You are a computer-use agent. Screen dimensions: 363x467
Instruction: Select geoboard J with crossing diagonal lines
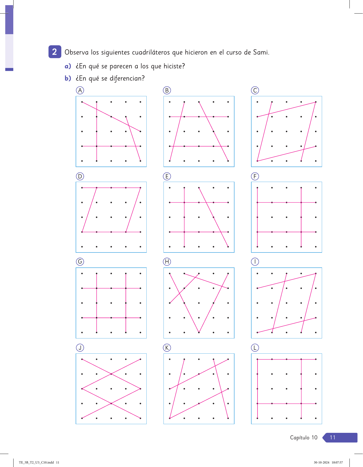(111, 389)
